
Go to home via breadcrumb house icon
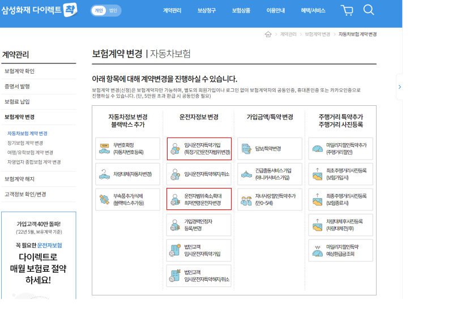click(268, 35)
